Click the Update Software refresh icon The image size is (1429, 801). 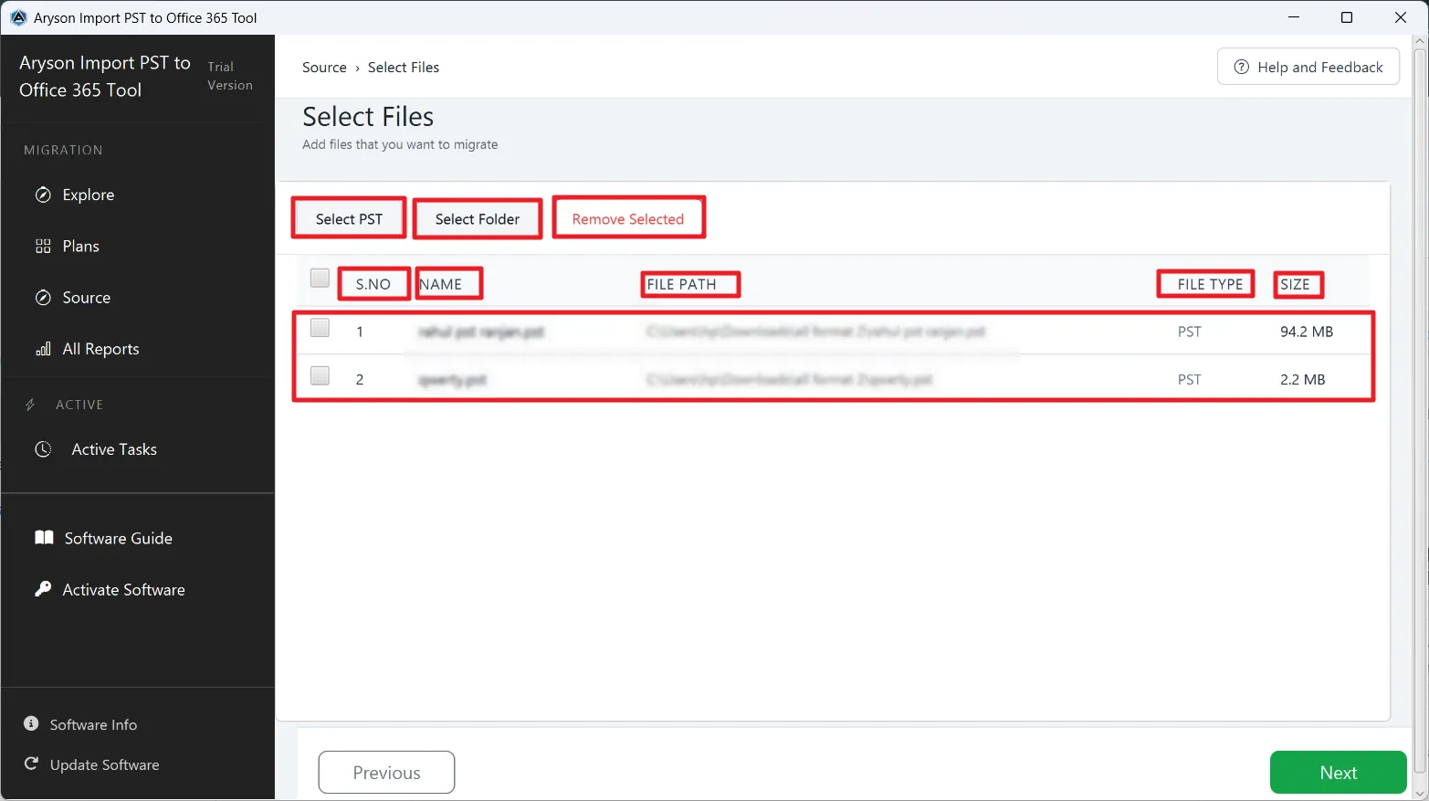(31, 764)
